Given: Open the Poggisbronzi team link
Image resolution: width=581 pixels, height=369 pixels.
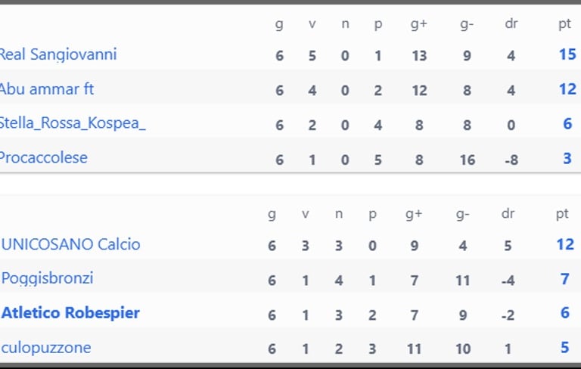Looking at the screenshot, I should tap(48, 279).
